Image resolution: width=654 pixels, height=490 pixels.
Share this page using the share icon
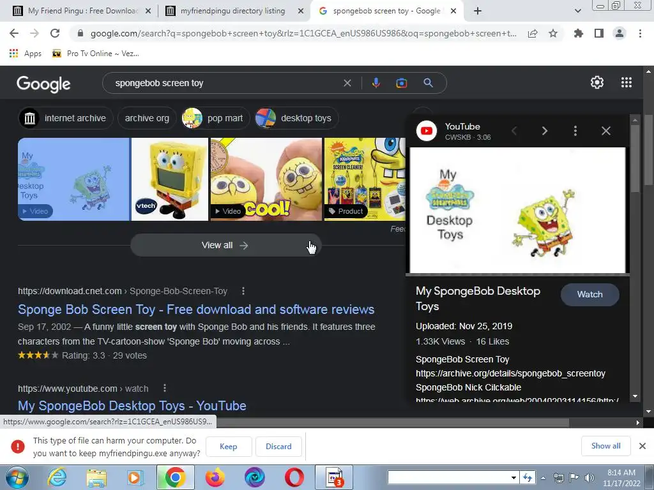tap(533, 33)
